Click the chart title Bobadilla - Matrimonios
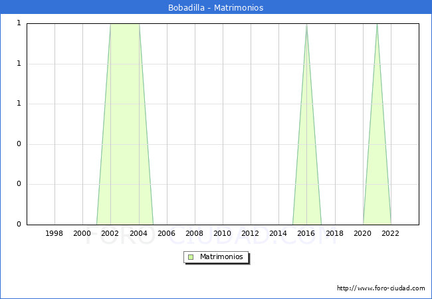The height and width of the screenshot is (299, 432). (216, 8)
